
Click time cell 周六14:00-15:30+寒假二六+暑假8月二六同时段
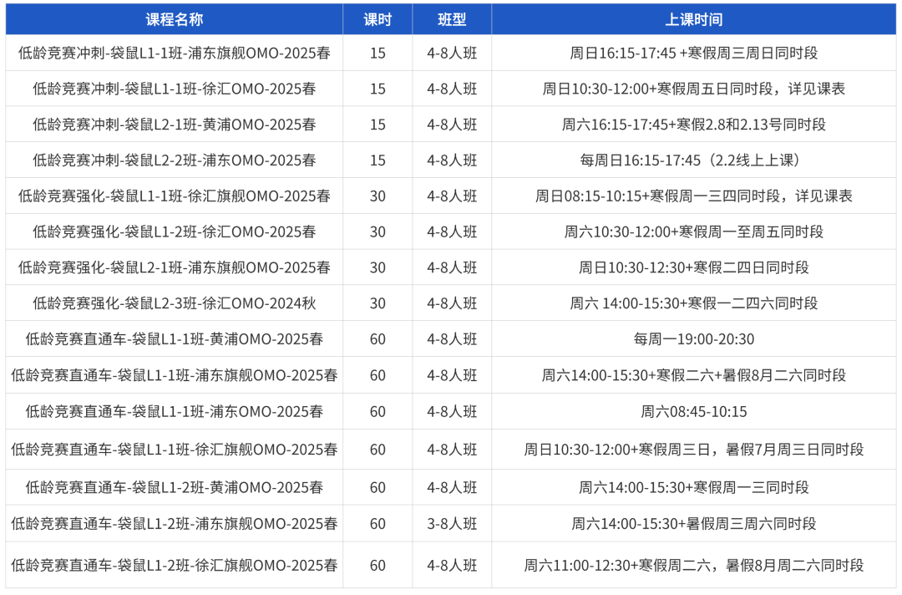tap(694, 375)
